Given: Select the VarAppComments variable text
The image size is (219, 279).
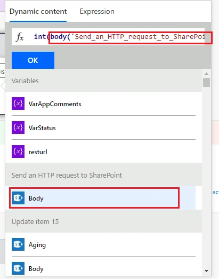Looking at the screenshot, I should [55, 104].
